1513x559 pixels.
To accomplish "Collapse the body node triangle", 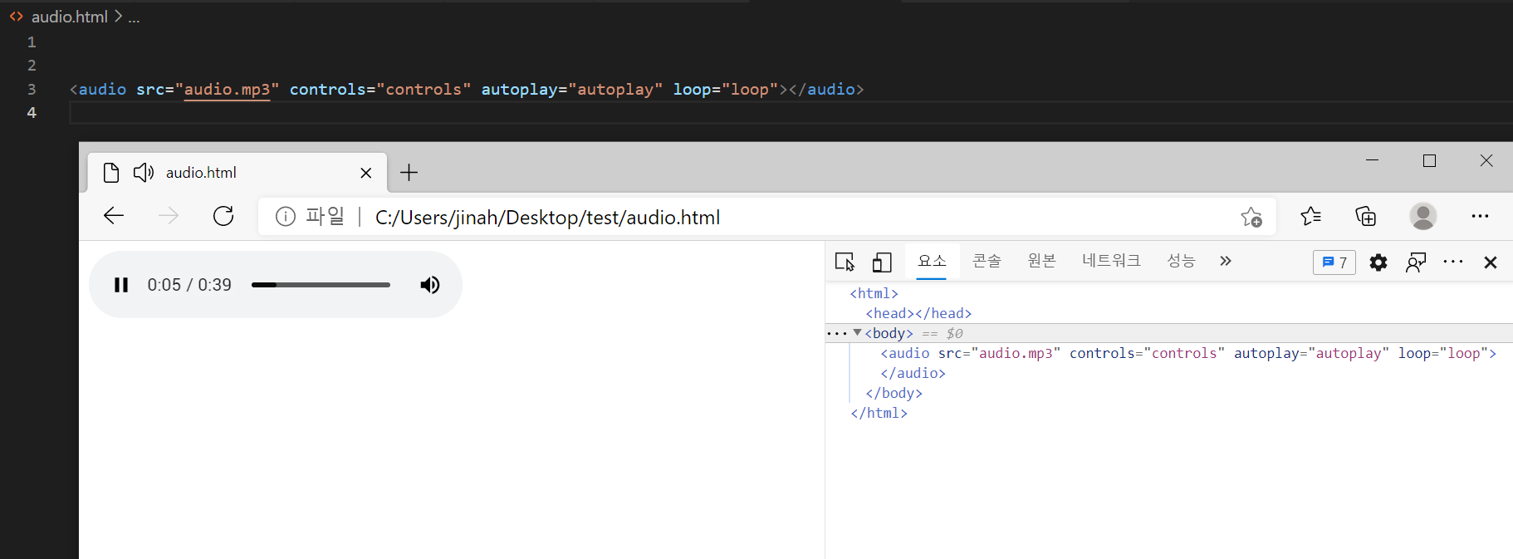I will coord(857,332).
